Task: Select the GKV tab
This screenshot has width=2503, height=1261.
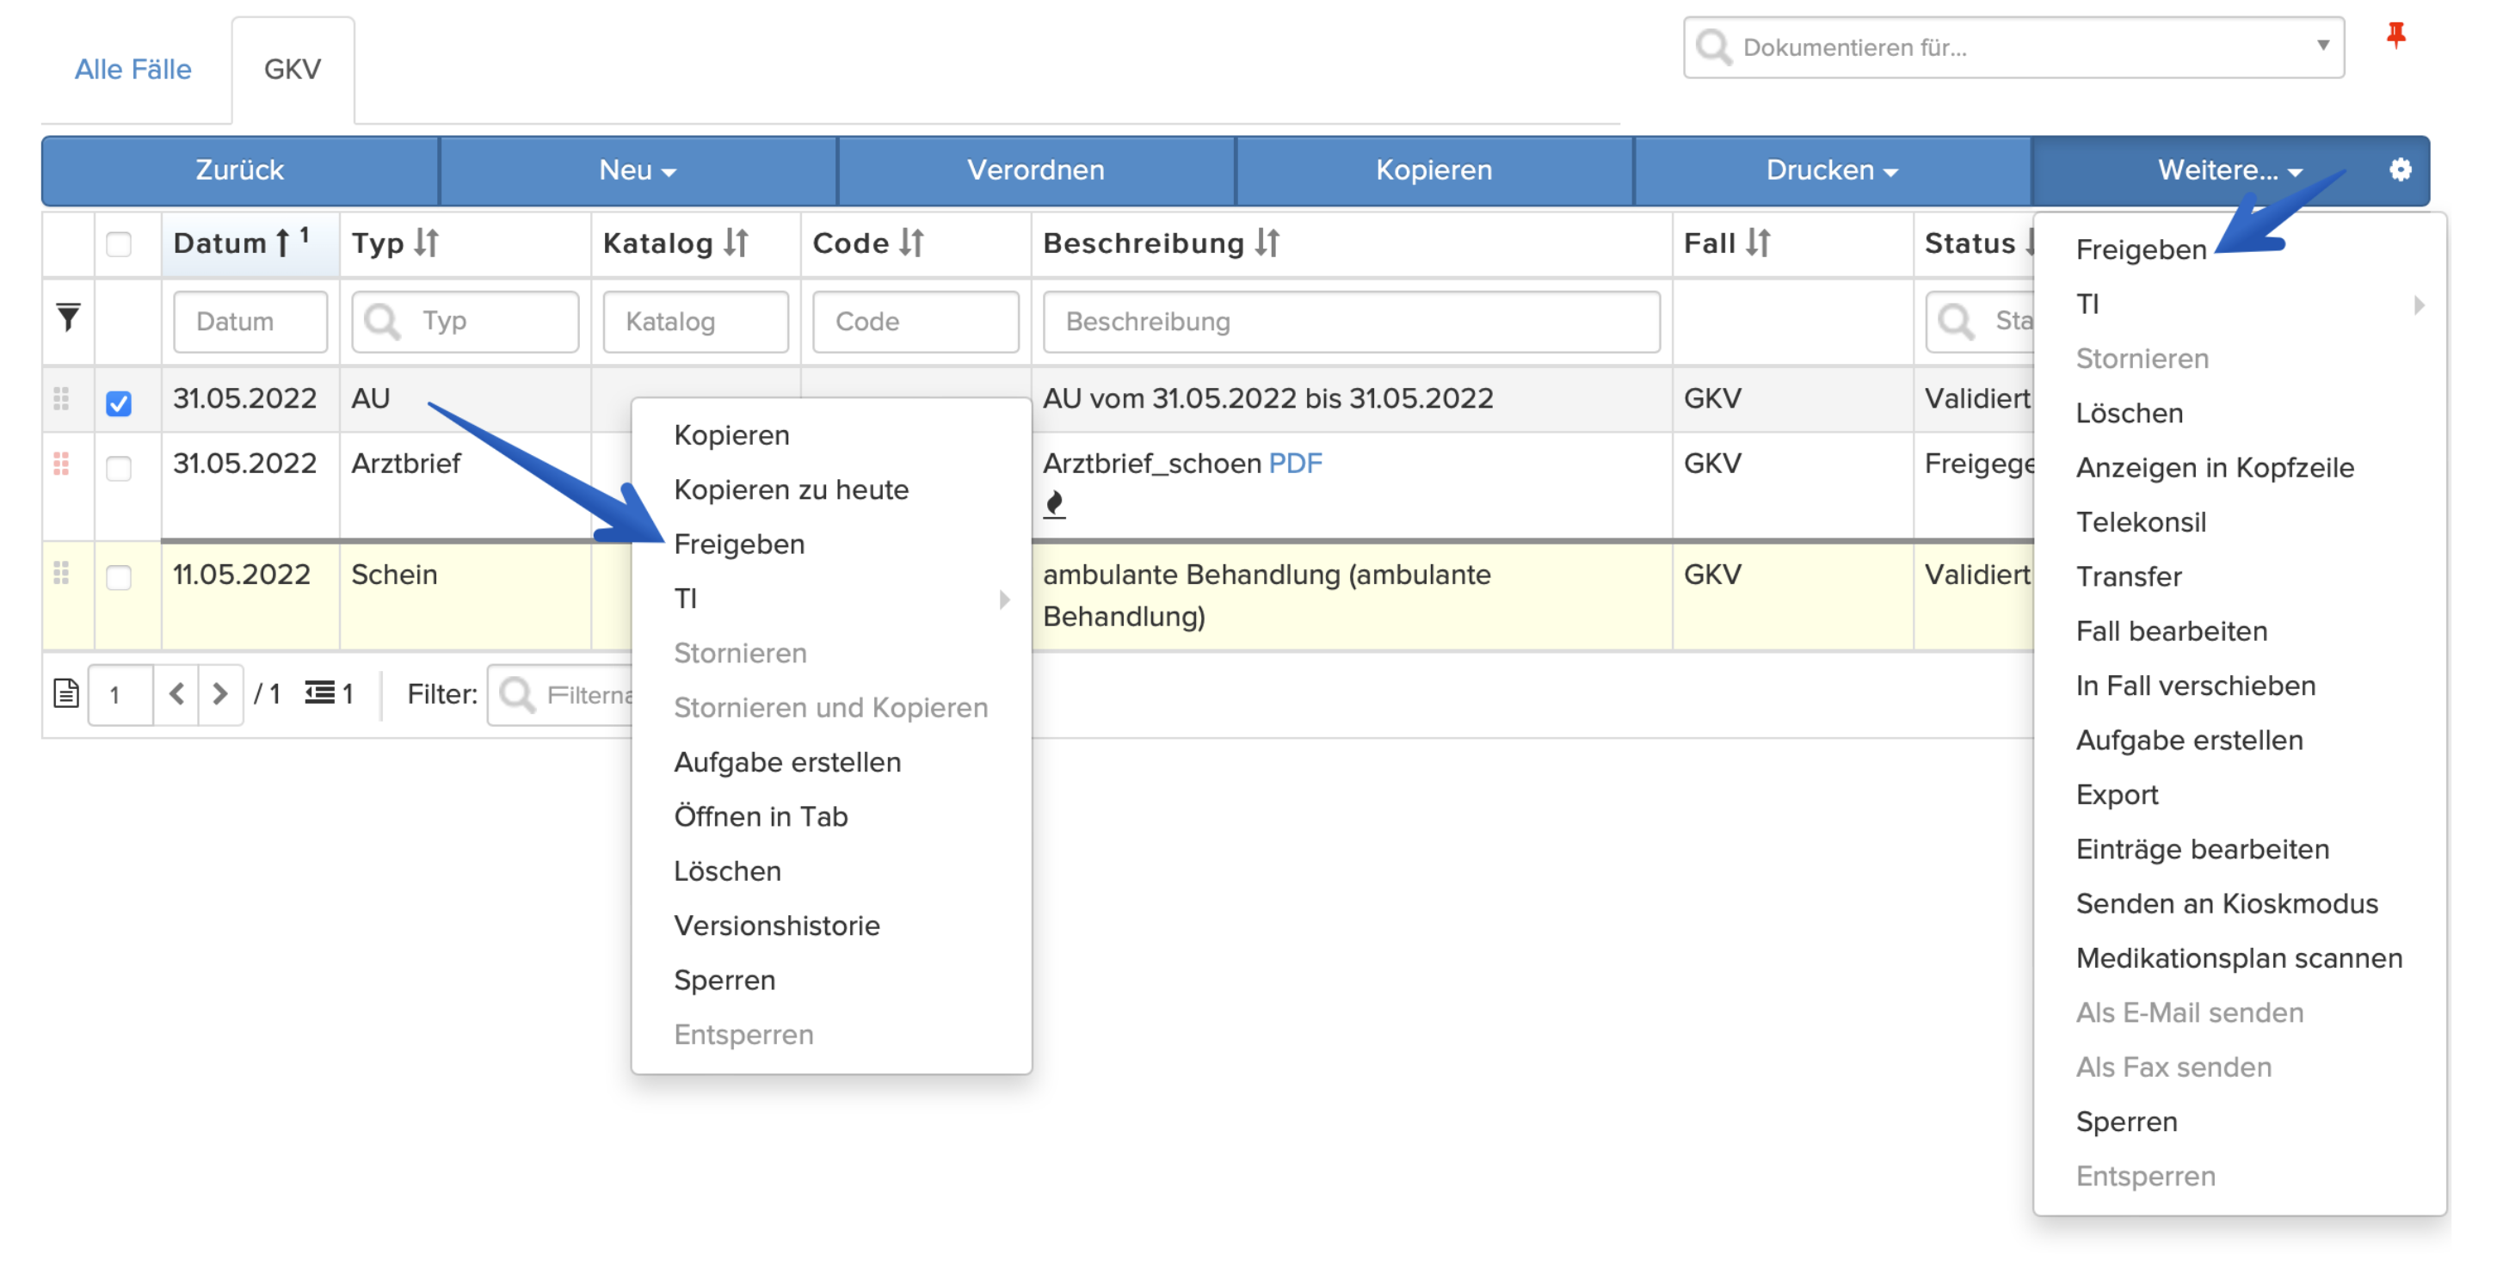Action: pyautogui.click(x=293, y=69)
